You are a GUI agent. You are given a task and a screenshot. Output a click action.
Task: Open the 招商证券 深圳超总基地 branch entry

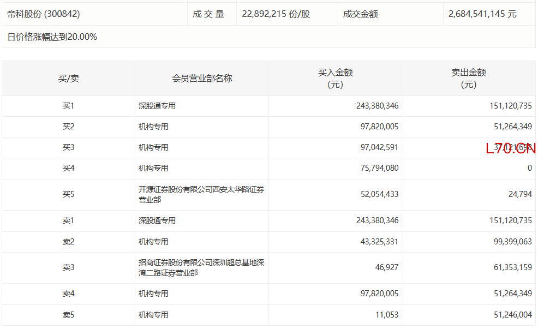[x=201, y=267]
